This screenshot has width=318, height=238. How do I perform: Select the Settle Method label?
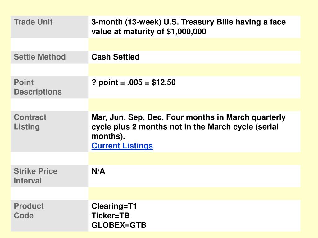[40, 57]
